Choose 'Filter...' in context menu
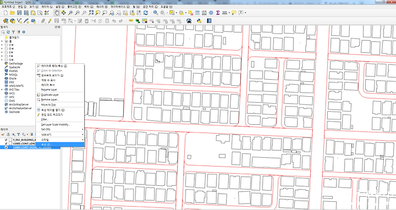This screenshot has width=396, height=210. [x=60, y=119]
